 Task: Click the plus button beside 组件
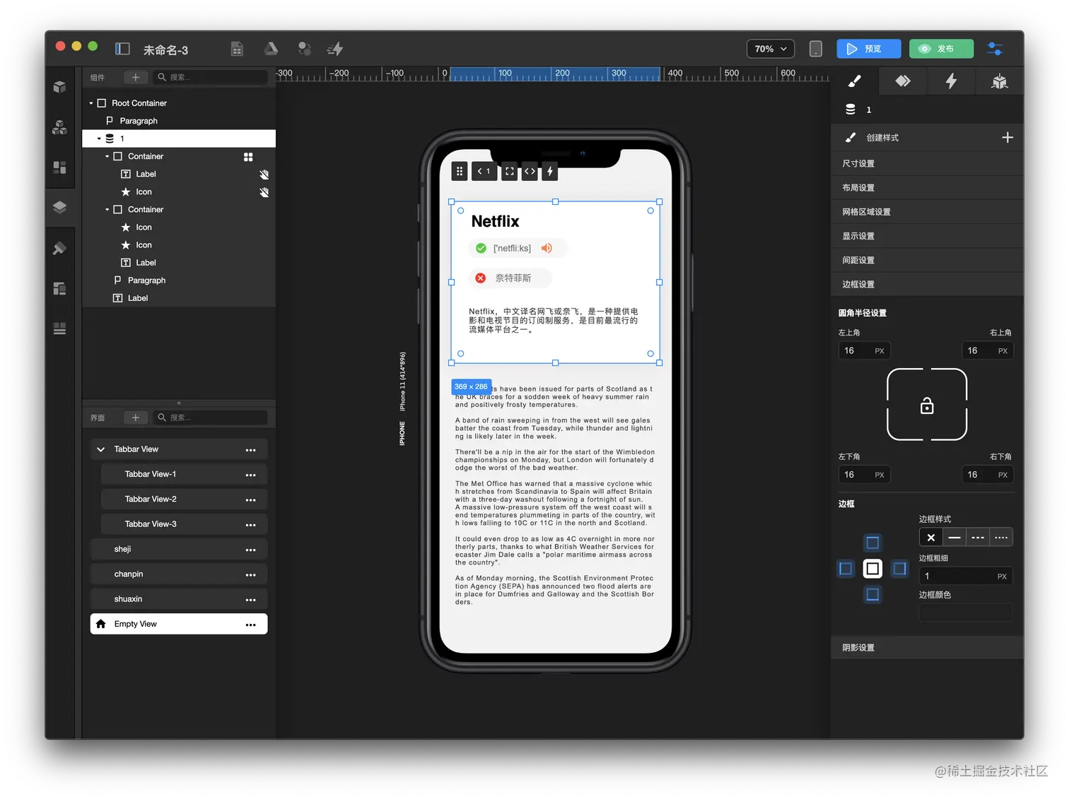[136, 77]
